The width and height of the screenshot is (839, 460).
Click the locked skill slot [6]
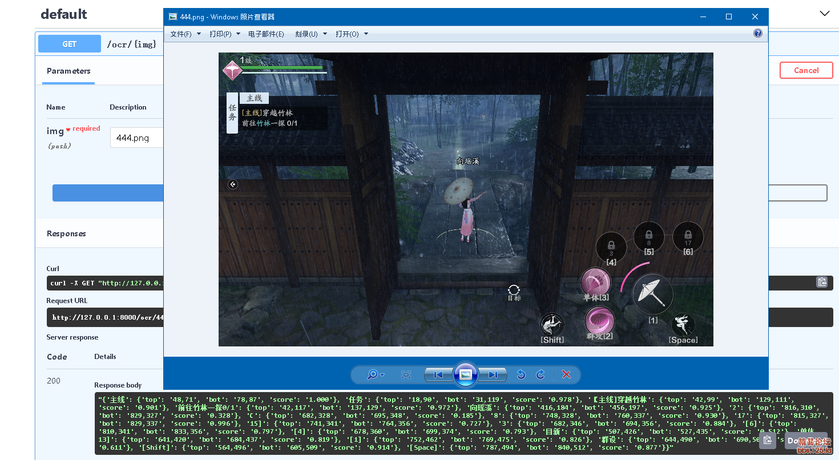click(x=688, y=237)
